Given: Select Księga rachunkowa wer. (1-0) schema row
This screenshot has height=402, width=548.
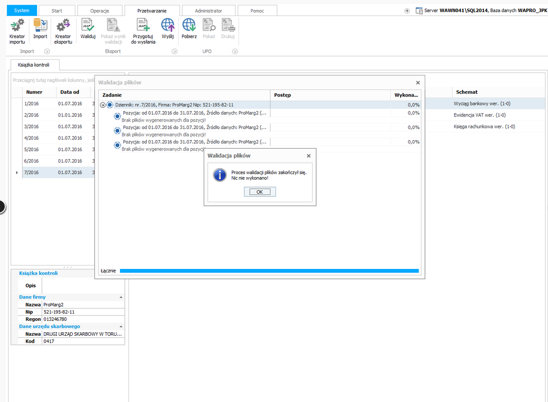Looking at the screenshot, I should (x=484, y=126).
